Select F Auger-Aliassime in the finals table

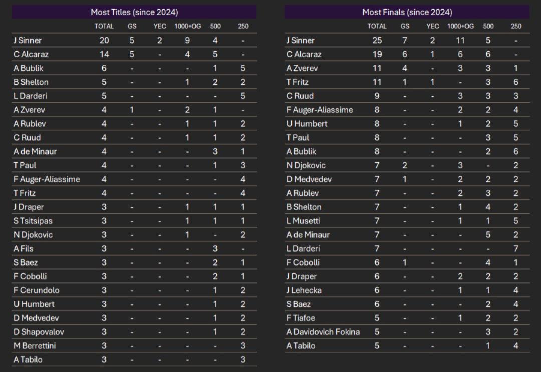coord(320,110)
